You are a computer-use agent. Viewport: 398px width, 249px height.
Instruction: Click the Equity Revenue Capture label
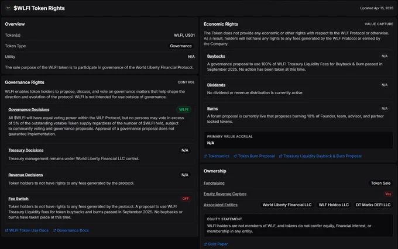[x=225, y=194]
